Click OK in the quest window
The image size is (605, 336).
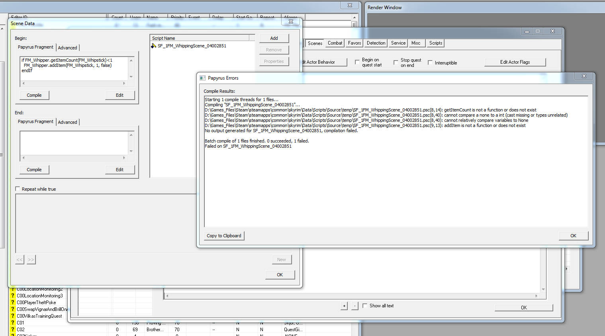coord(524,307)
